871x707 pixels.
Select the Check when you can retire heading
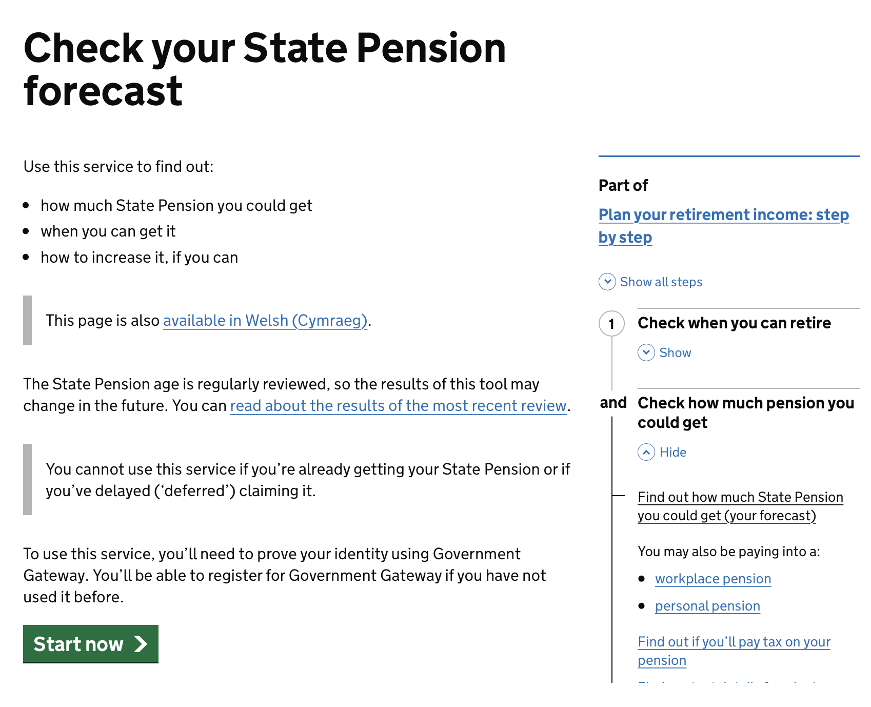click(735, 323)
